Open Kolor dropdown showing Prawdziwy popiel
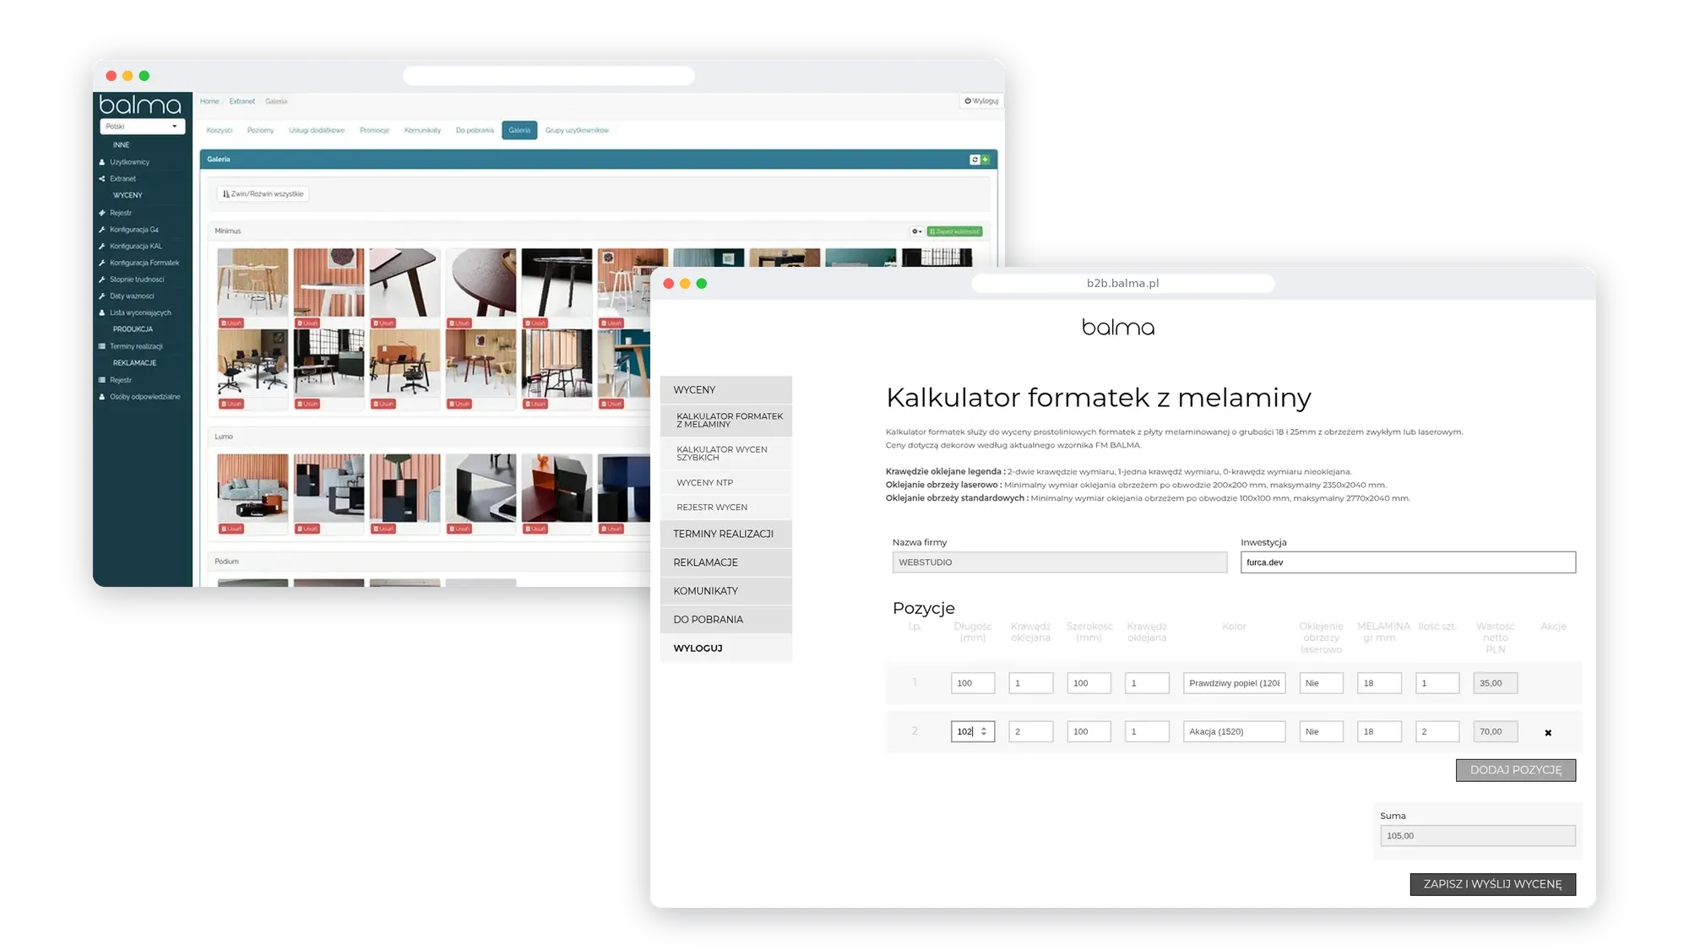Viewport: 1689px width, 950px height. coord(1234,683)
